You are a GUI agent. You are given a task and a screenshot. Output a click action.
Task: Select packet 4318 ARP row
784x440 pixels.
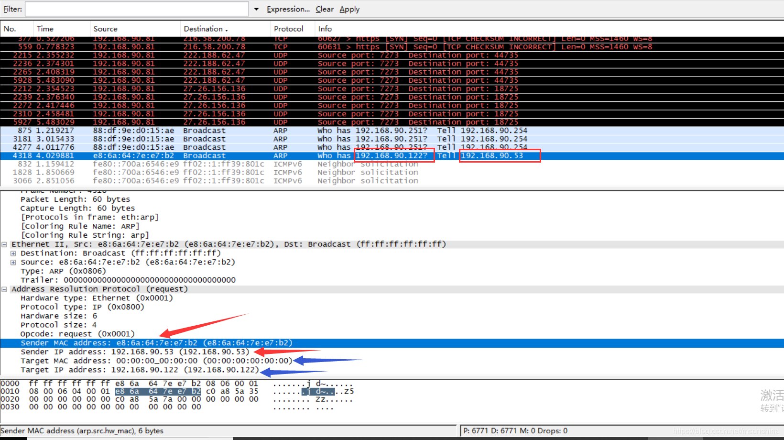[x=392, y=156]
